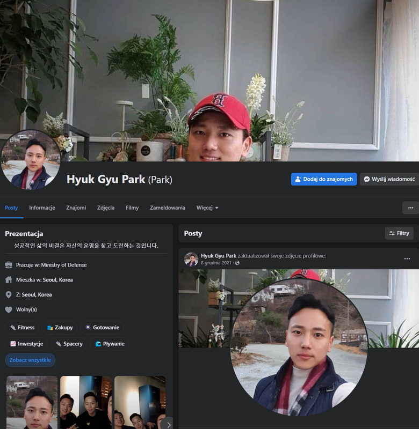
Task: Click the heart relationship status icon
Action: 9,310
